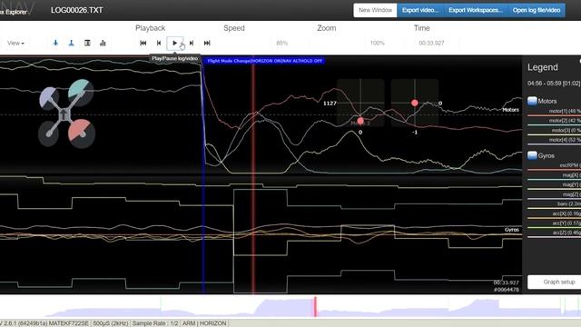Screen dimensions: 581x327
Task: Click the Flight Mode Change event label
Action: point(264,61)
